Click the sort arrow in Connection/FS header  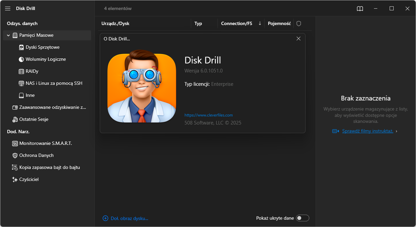click(260, 23)
